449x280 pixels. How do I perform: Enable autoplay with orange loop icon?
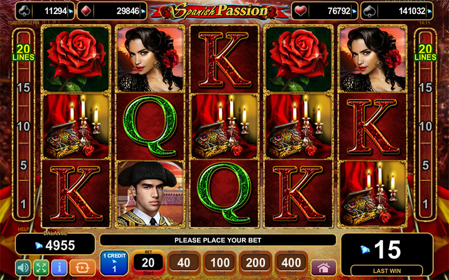click(82, 268)
